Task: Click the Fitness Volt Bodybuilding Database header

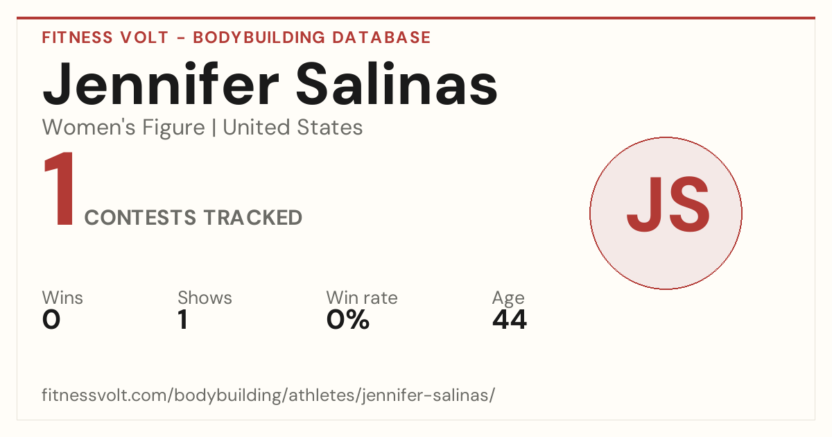Action: (236, 37)
